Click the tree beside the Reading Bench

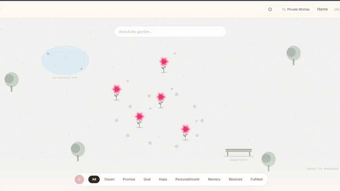268,162
